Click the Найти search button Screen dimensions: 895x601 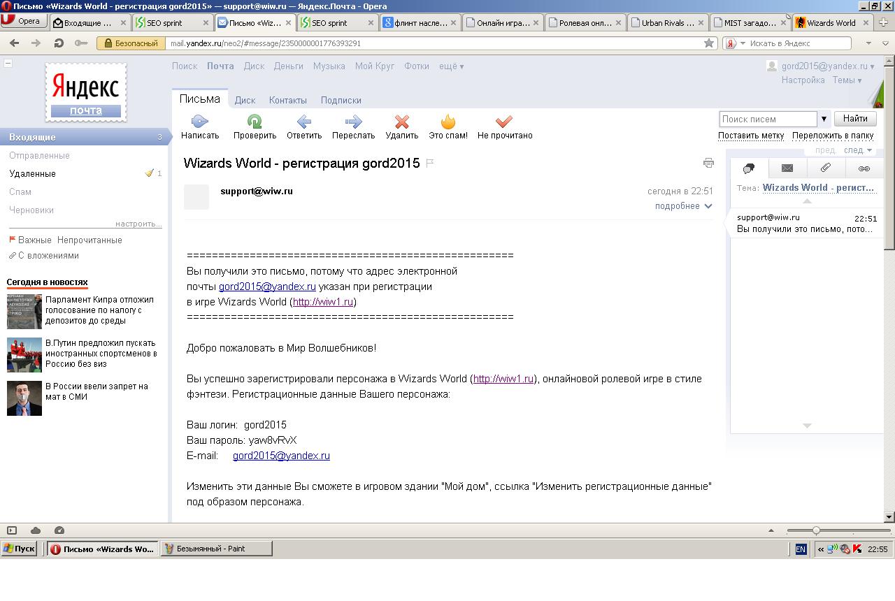pos(855,119)
